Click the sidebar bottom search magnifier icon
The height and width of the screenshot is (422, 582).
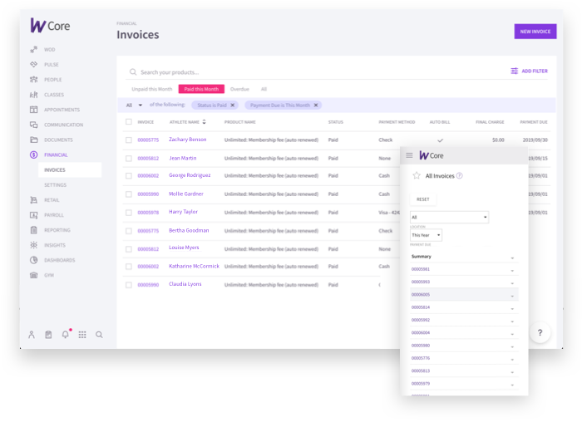(99, 335)
